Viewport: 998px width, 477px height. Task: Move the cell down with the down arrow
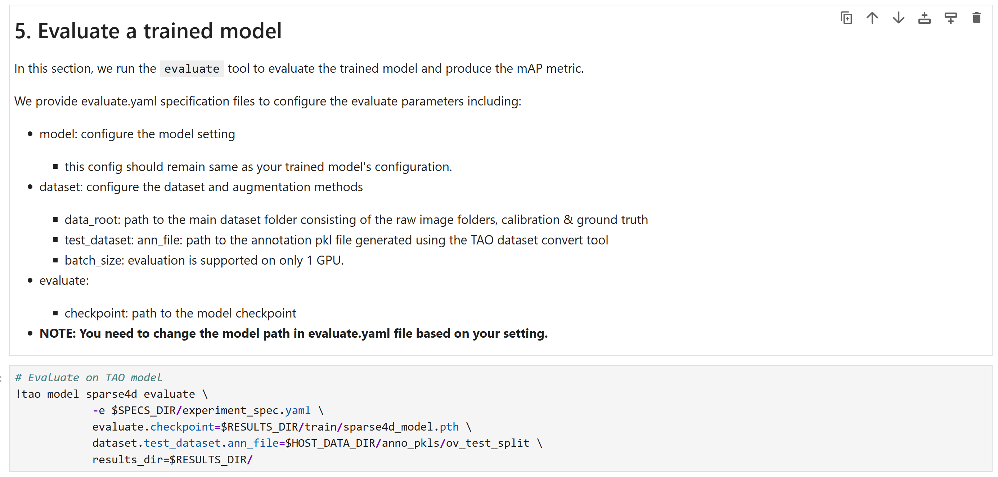(x=898, y=18)
